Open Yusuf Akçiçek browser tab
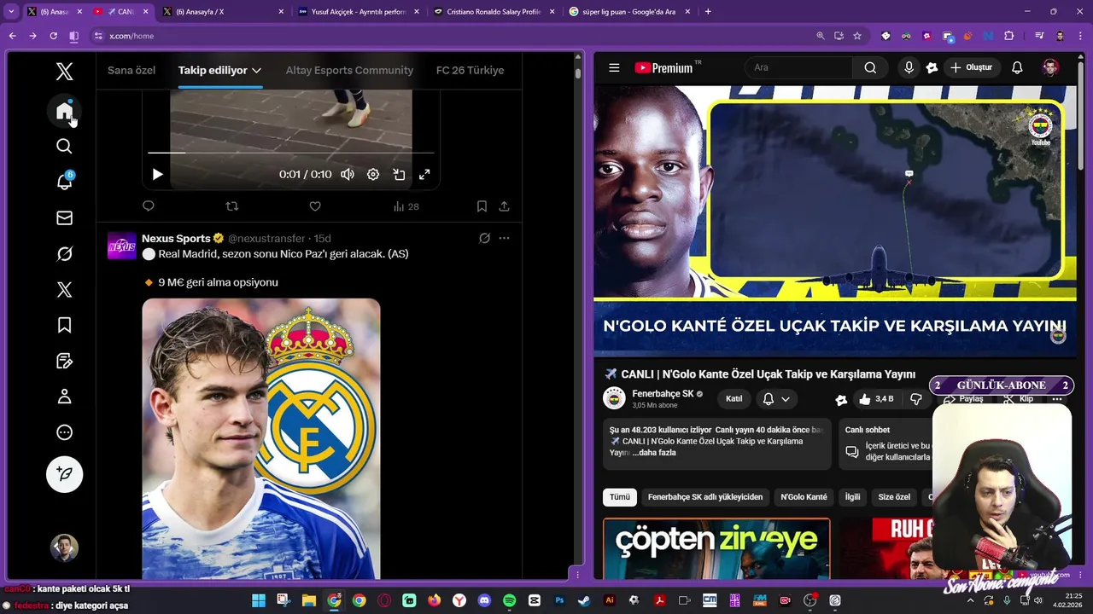This screenshot has width=1093, height=614. point(357,12)
